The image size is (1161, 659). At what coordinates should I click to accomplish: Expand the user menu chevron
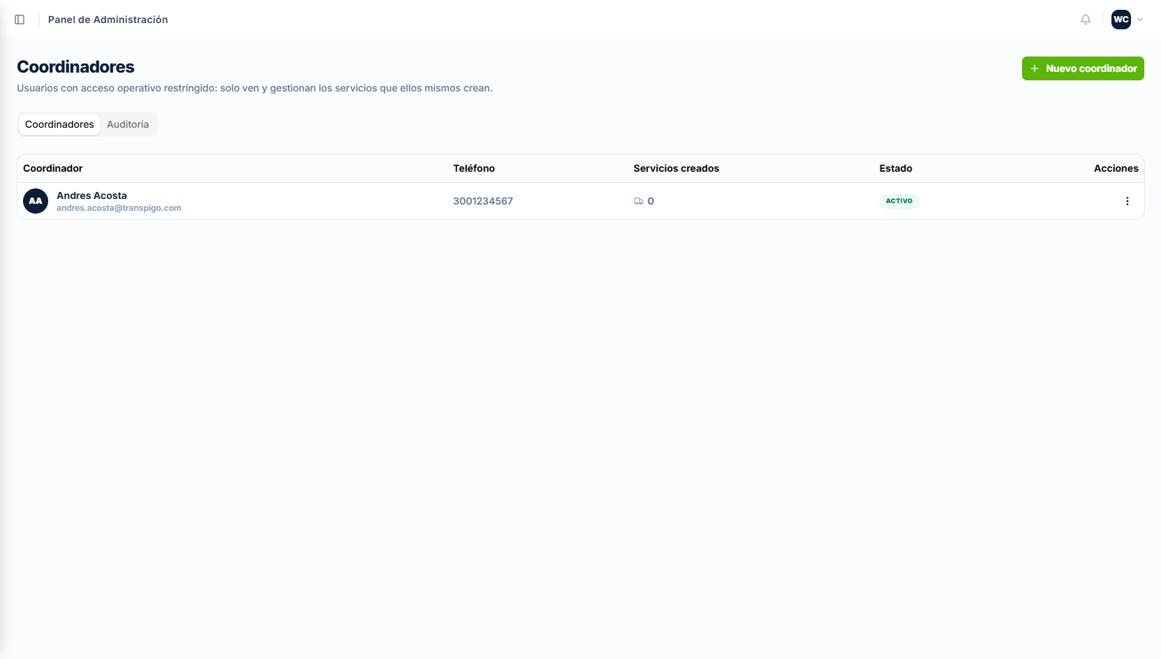(1140, 20)
